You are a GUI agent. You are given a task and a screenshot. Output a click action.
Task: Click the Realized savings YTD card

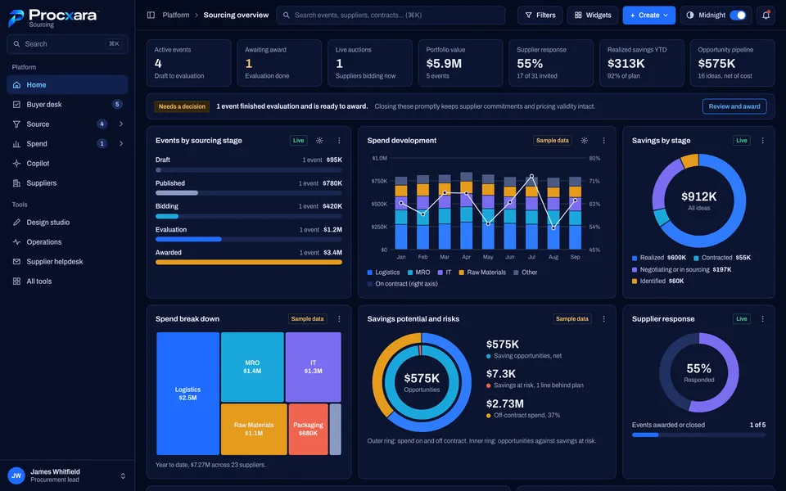pyautogui.click(x=642, y=63)
